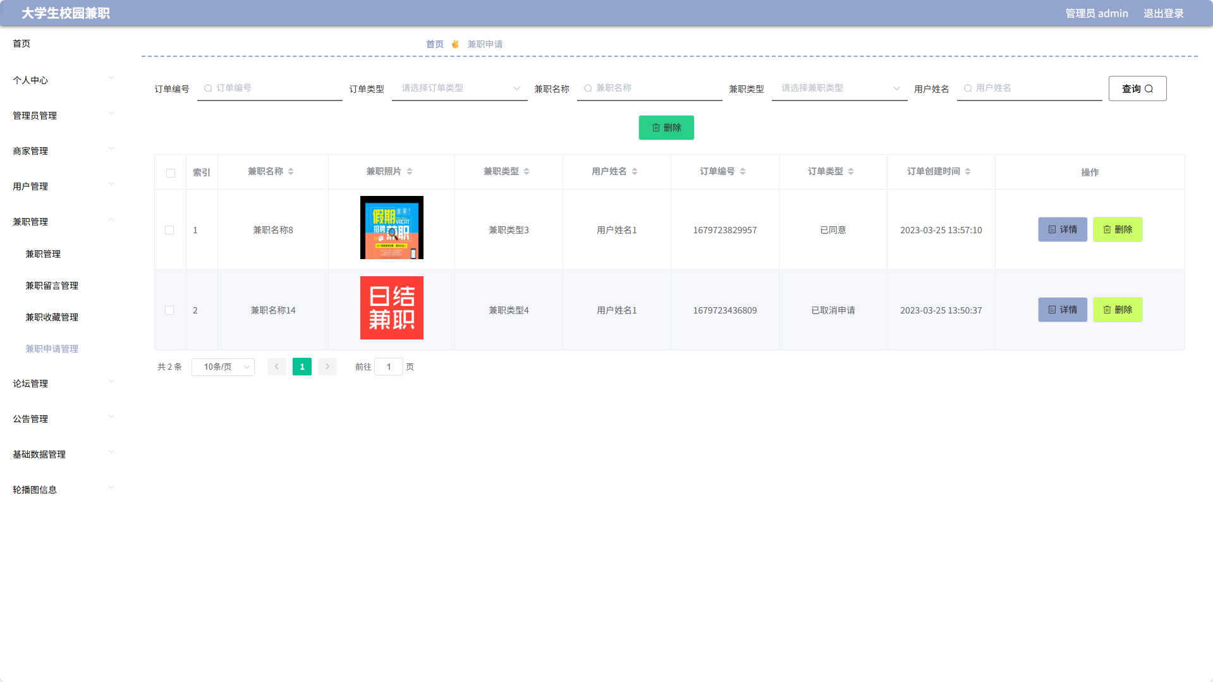The height and width of the screenshot is (682, 1213).
Task: Click the red 日结兼职 job photo thumbnail
Action: [x=391, y=308]
